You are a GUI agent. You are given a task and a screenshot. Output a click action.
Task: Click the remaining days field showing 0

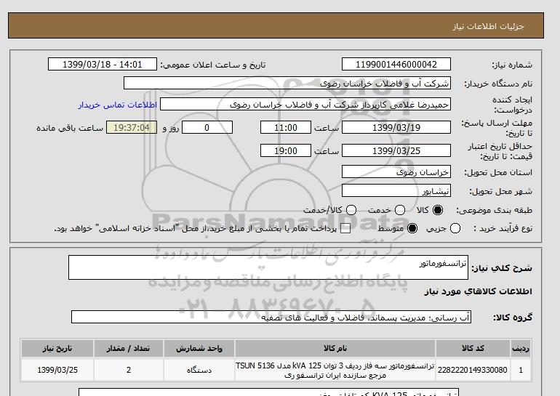207,127
